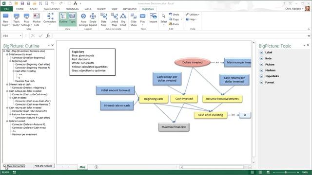Select the Maximize final cash gray topic
The image size is (312, 175).
click(174, 127)
